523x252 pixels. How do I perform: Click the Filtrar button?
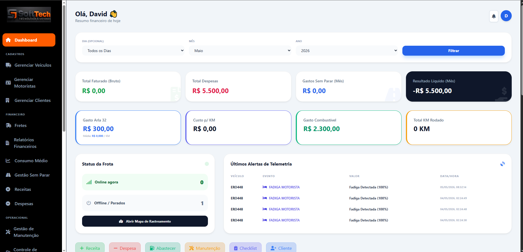pyautogui.click(x=453, y=51)
